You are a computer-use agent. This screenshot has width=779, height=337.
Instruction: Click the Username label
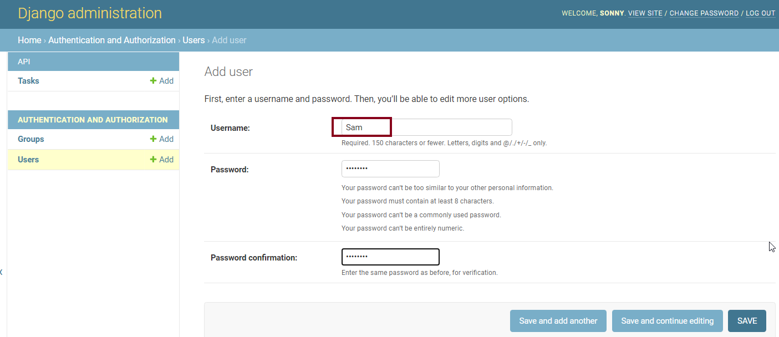[230, 128]
